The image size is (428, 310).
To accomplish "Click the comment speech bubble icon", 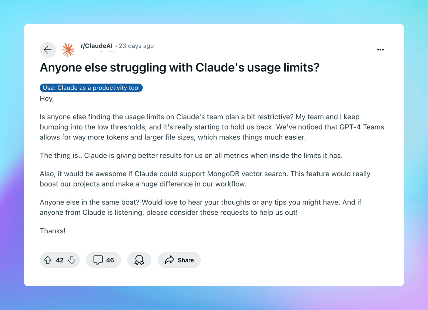I will click(x=98, y=260).
